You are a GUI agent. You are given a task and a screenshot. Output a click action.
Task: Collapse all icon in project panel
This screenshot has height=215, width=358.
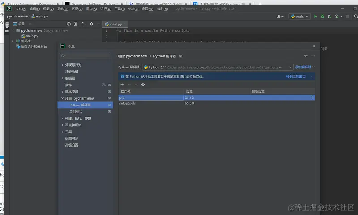coord(83,24)
